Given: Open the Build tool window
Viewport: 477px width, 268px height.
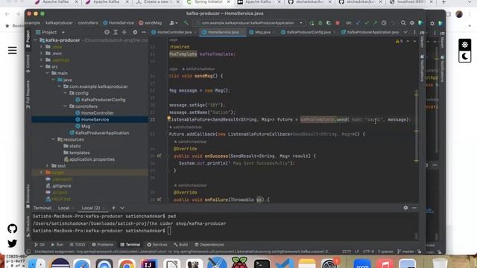Looking at the screenshot, I should click(x=180, y=245).
